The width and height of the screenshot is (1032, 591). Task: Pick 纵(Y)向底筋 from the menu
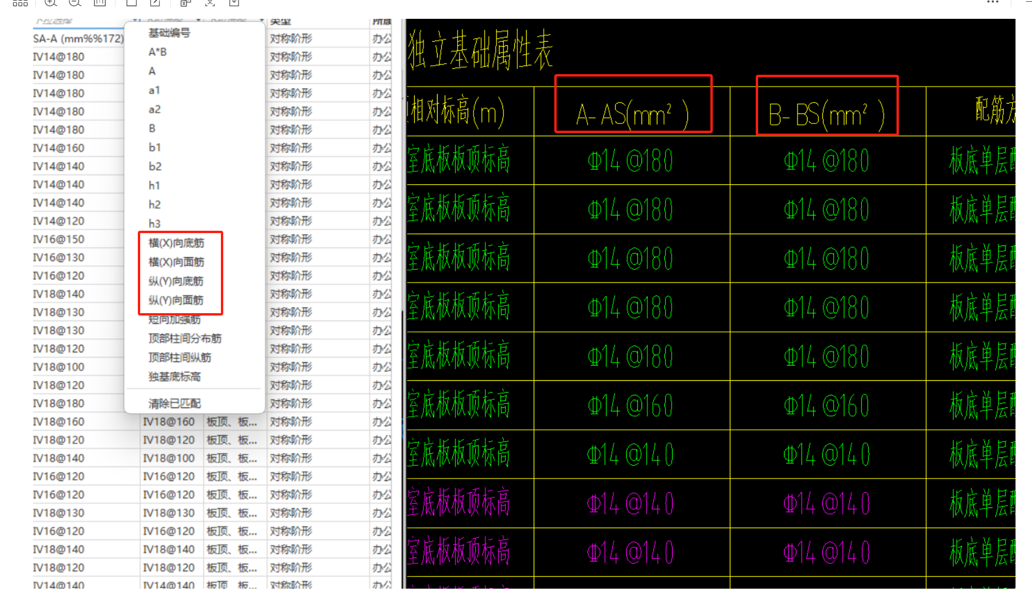(x=176, y=281)
